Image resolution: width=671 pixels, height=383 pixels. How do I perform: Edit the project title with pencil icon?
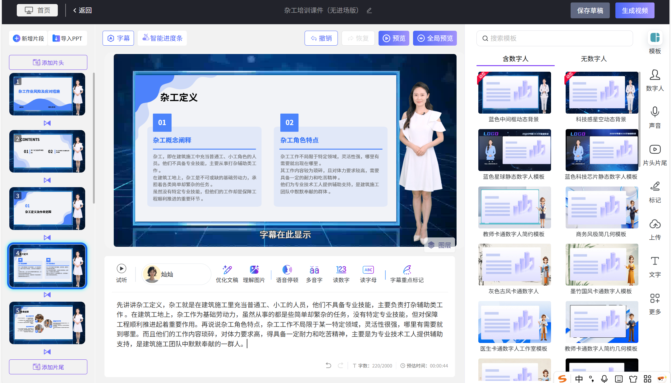369,11
